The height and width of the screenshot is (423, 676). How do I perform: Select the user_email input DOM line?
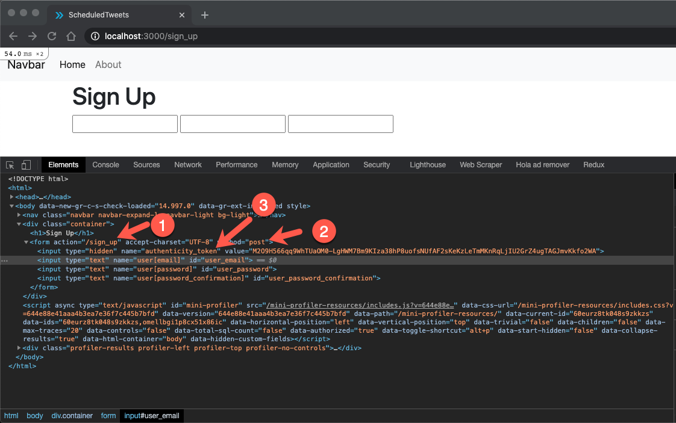[x=145, y=260]
